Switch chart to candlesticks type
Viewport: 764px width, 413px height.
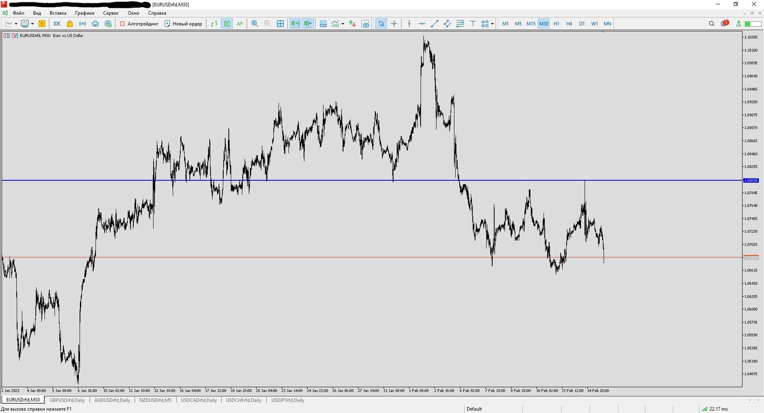[227, 24]
